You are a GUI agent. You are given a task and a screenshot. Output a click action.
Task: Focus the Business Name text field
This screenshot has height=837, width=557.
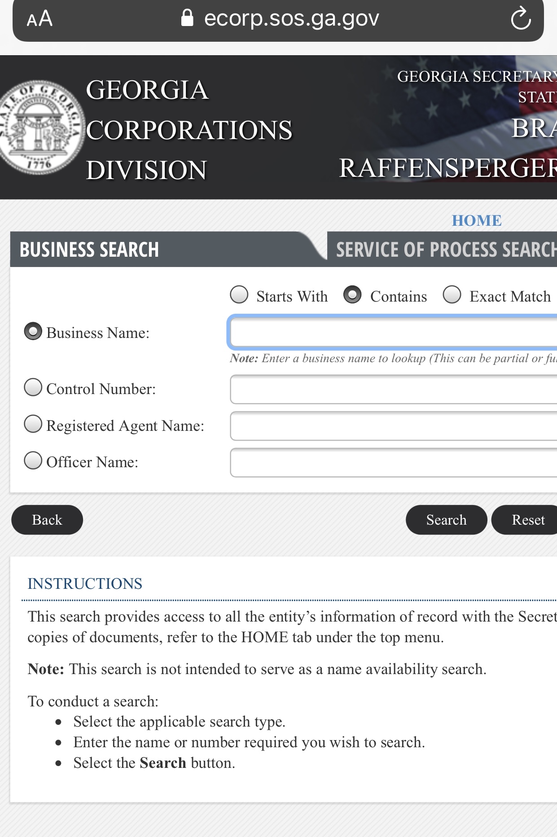tap(393, 333)
